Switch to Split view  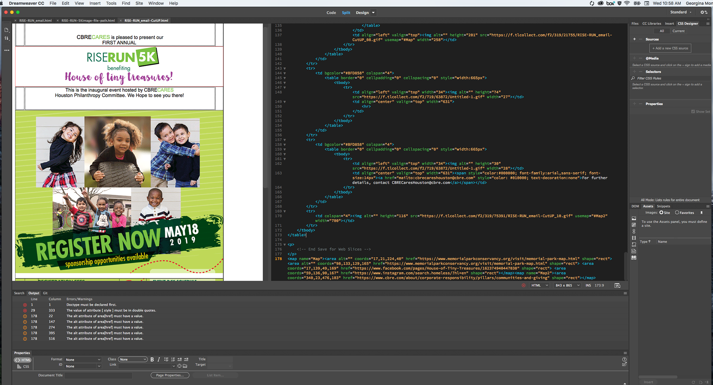346,13
